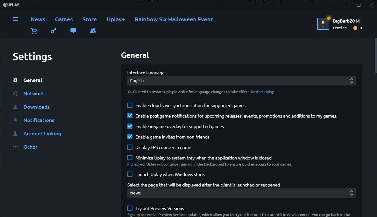The image size is (377, 217).
Task: Enable Display FPS counter in game
Action: tap(130, 147)
